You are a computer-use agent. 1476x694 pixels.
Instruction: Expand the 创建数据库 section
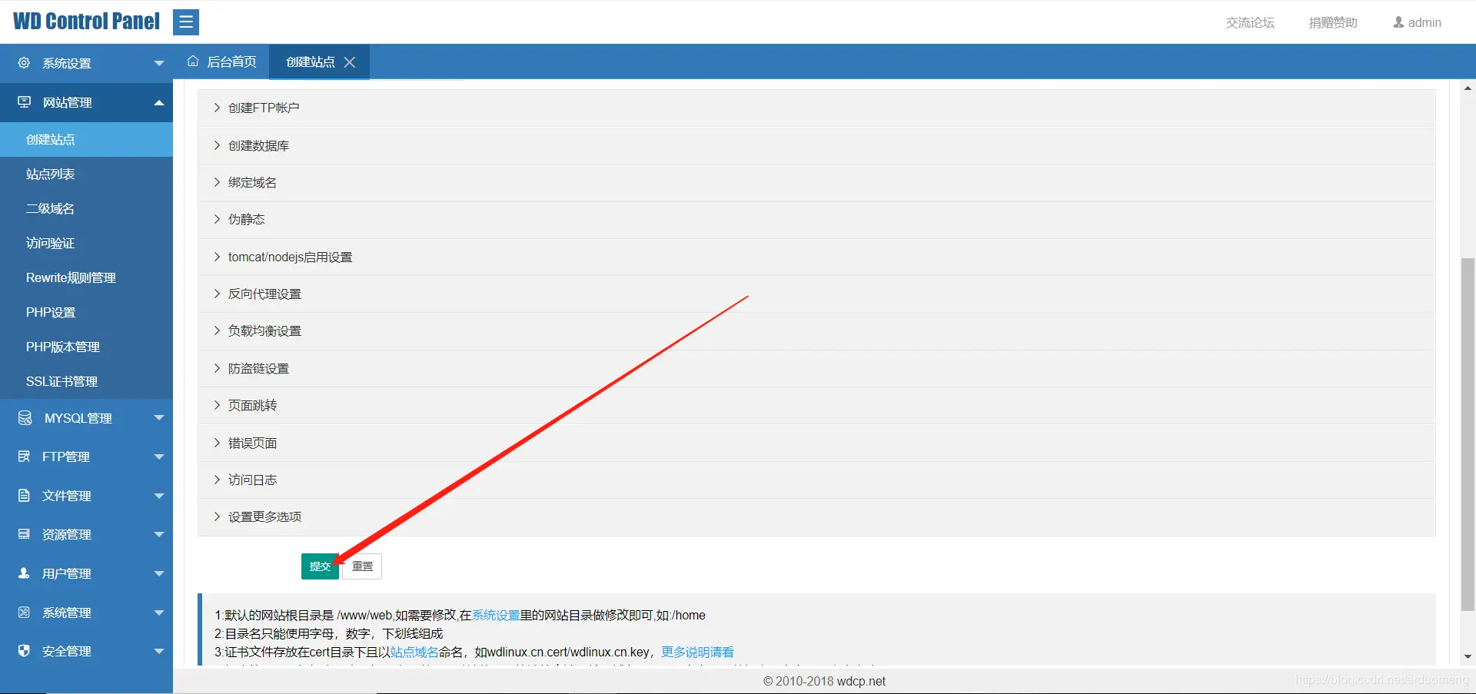pyautogui.click(x=816, y=145)
